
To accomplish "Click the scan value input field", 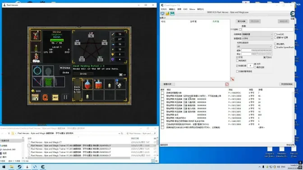I will coord(268,30).
